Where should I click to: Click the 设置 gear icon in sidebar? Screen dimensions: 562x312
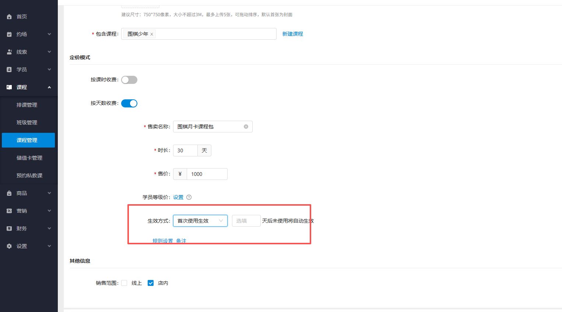click(x=9, y=246)
